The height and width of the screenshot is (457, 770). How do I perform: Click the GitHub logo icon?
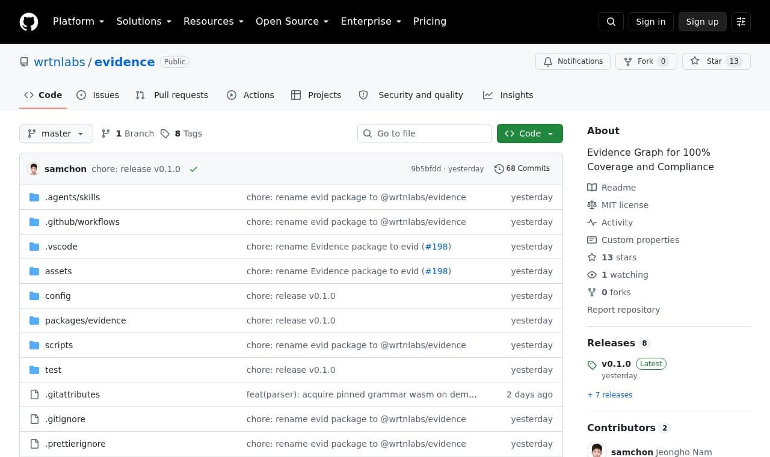click(29, 22)
